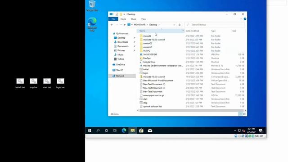
Task: Open the Mail app from the taskbar
Action: [x=150, y=130]
